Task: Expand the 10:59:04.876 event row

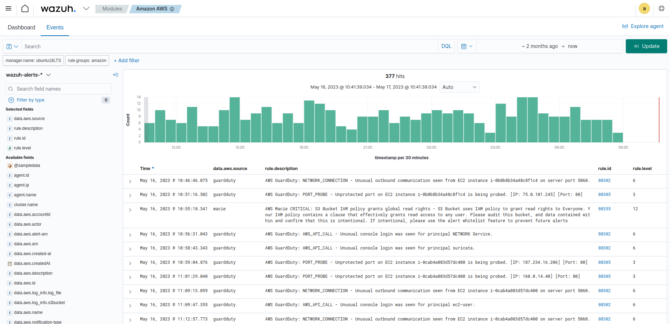Action: 130,263
